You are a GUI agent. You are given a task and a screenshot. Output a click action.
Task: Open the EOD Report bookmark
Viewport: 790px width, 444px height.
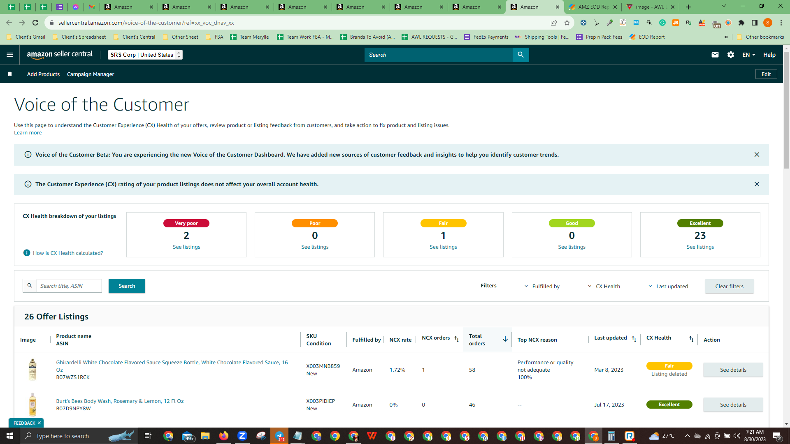[647, 37]
